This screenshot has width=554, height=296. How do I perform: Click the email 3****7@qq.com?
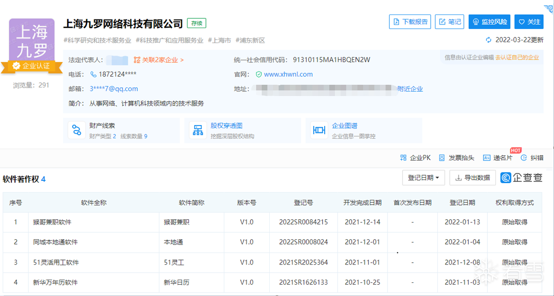pyautogui.click(x=114, y=89)
